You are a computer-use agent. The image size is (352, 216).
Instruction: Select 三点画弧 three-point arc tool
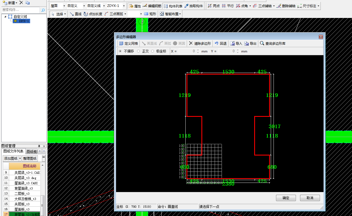(114, 14)
